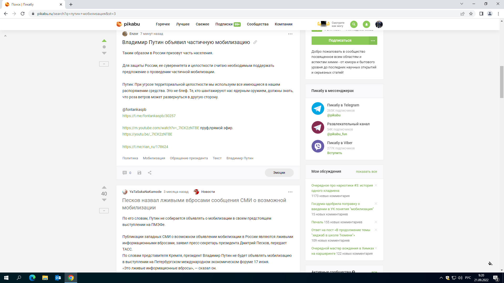Go to Горячее section
Screen dimensions: 504x283
pos(163,24)
